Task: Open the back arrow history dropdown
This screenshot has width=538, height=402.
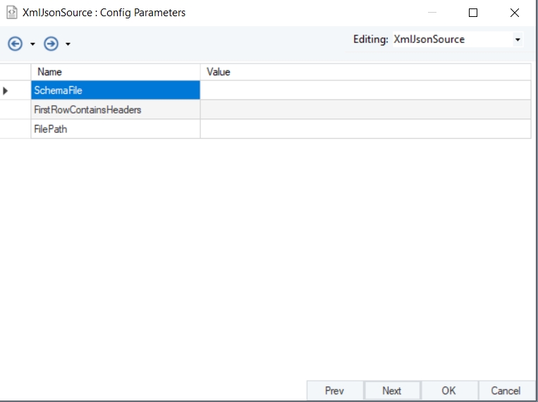Action: point(32,44)
